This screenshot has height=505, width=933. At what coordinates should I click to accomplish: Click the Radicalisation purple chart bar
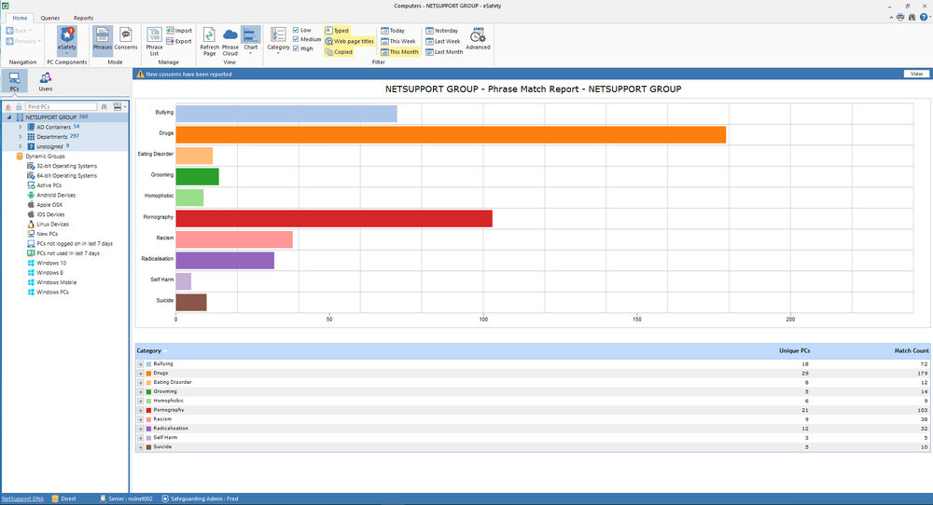pyautogui.click(x=225, y=260)
